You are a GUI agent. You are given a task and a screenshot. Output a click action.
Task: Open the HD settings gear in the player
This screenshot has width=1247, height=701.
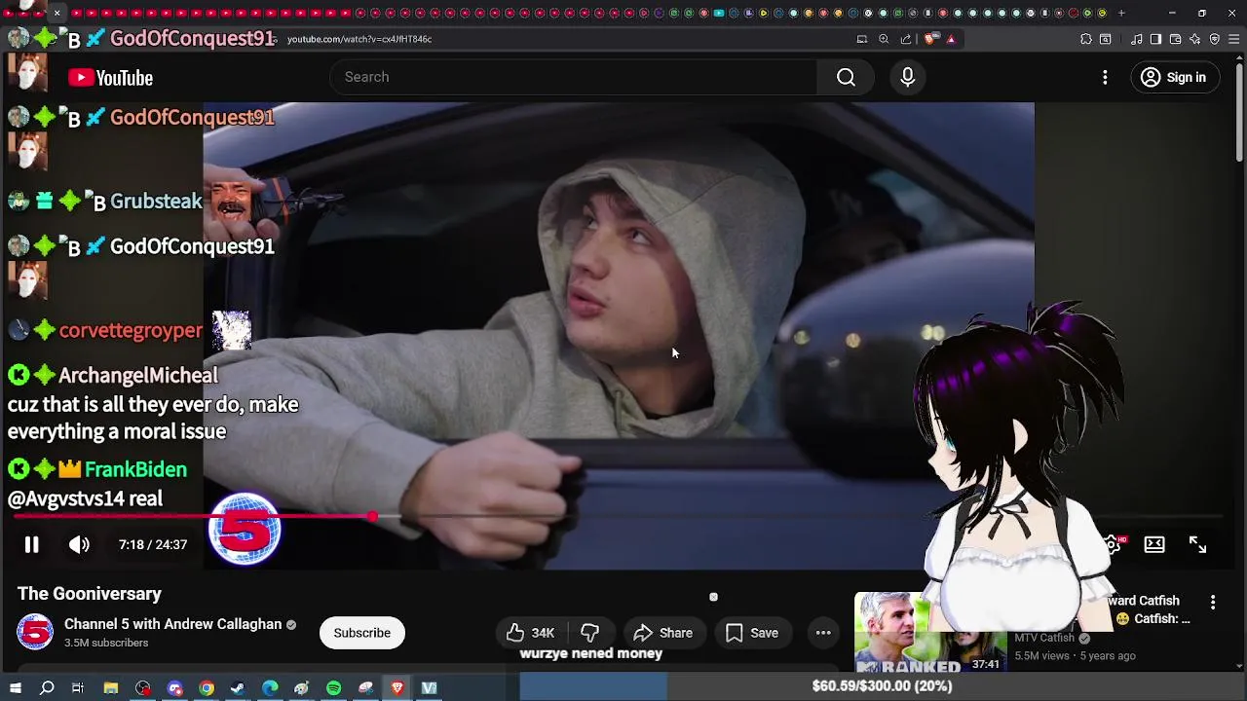(x=1114, y=544)
